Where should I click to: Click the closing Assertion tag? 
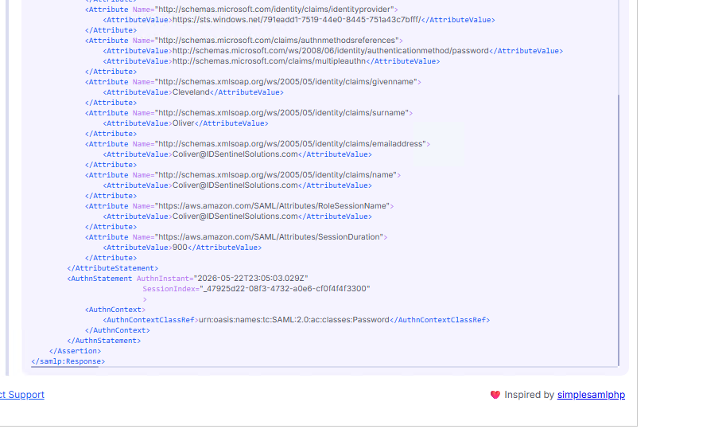75,351
